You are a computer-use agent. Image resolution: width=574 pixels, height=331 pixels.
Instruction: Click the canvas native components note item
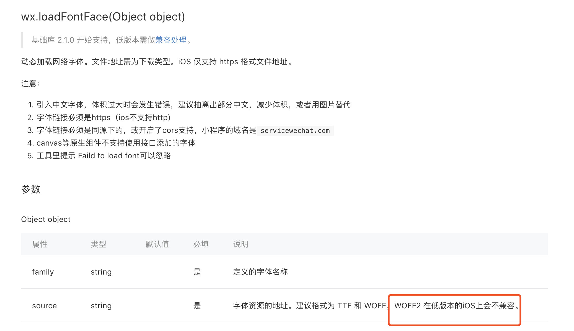pyautogui.click(x=116, y=143)
